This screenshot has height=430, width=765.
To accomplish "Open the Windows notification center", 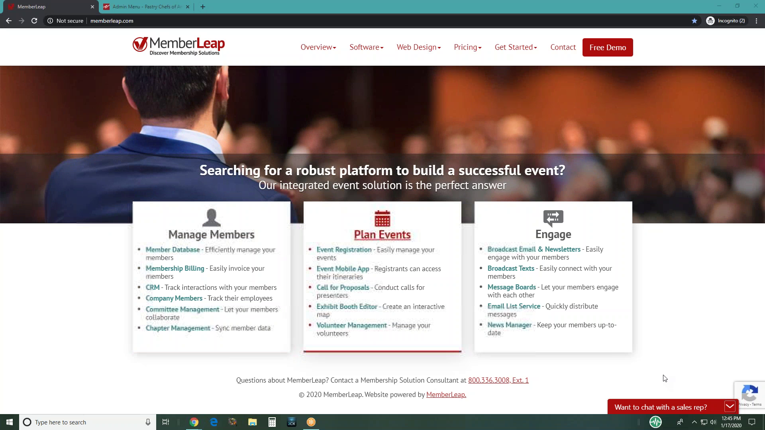I will [x=752, y=422].
